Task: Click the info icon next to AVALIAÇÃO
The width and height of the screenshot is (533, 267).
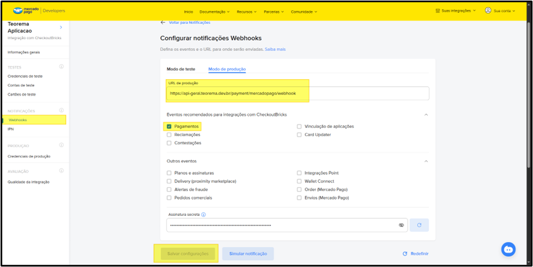Action: pyautogui.click(x=61, y=171)
